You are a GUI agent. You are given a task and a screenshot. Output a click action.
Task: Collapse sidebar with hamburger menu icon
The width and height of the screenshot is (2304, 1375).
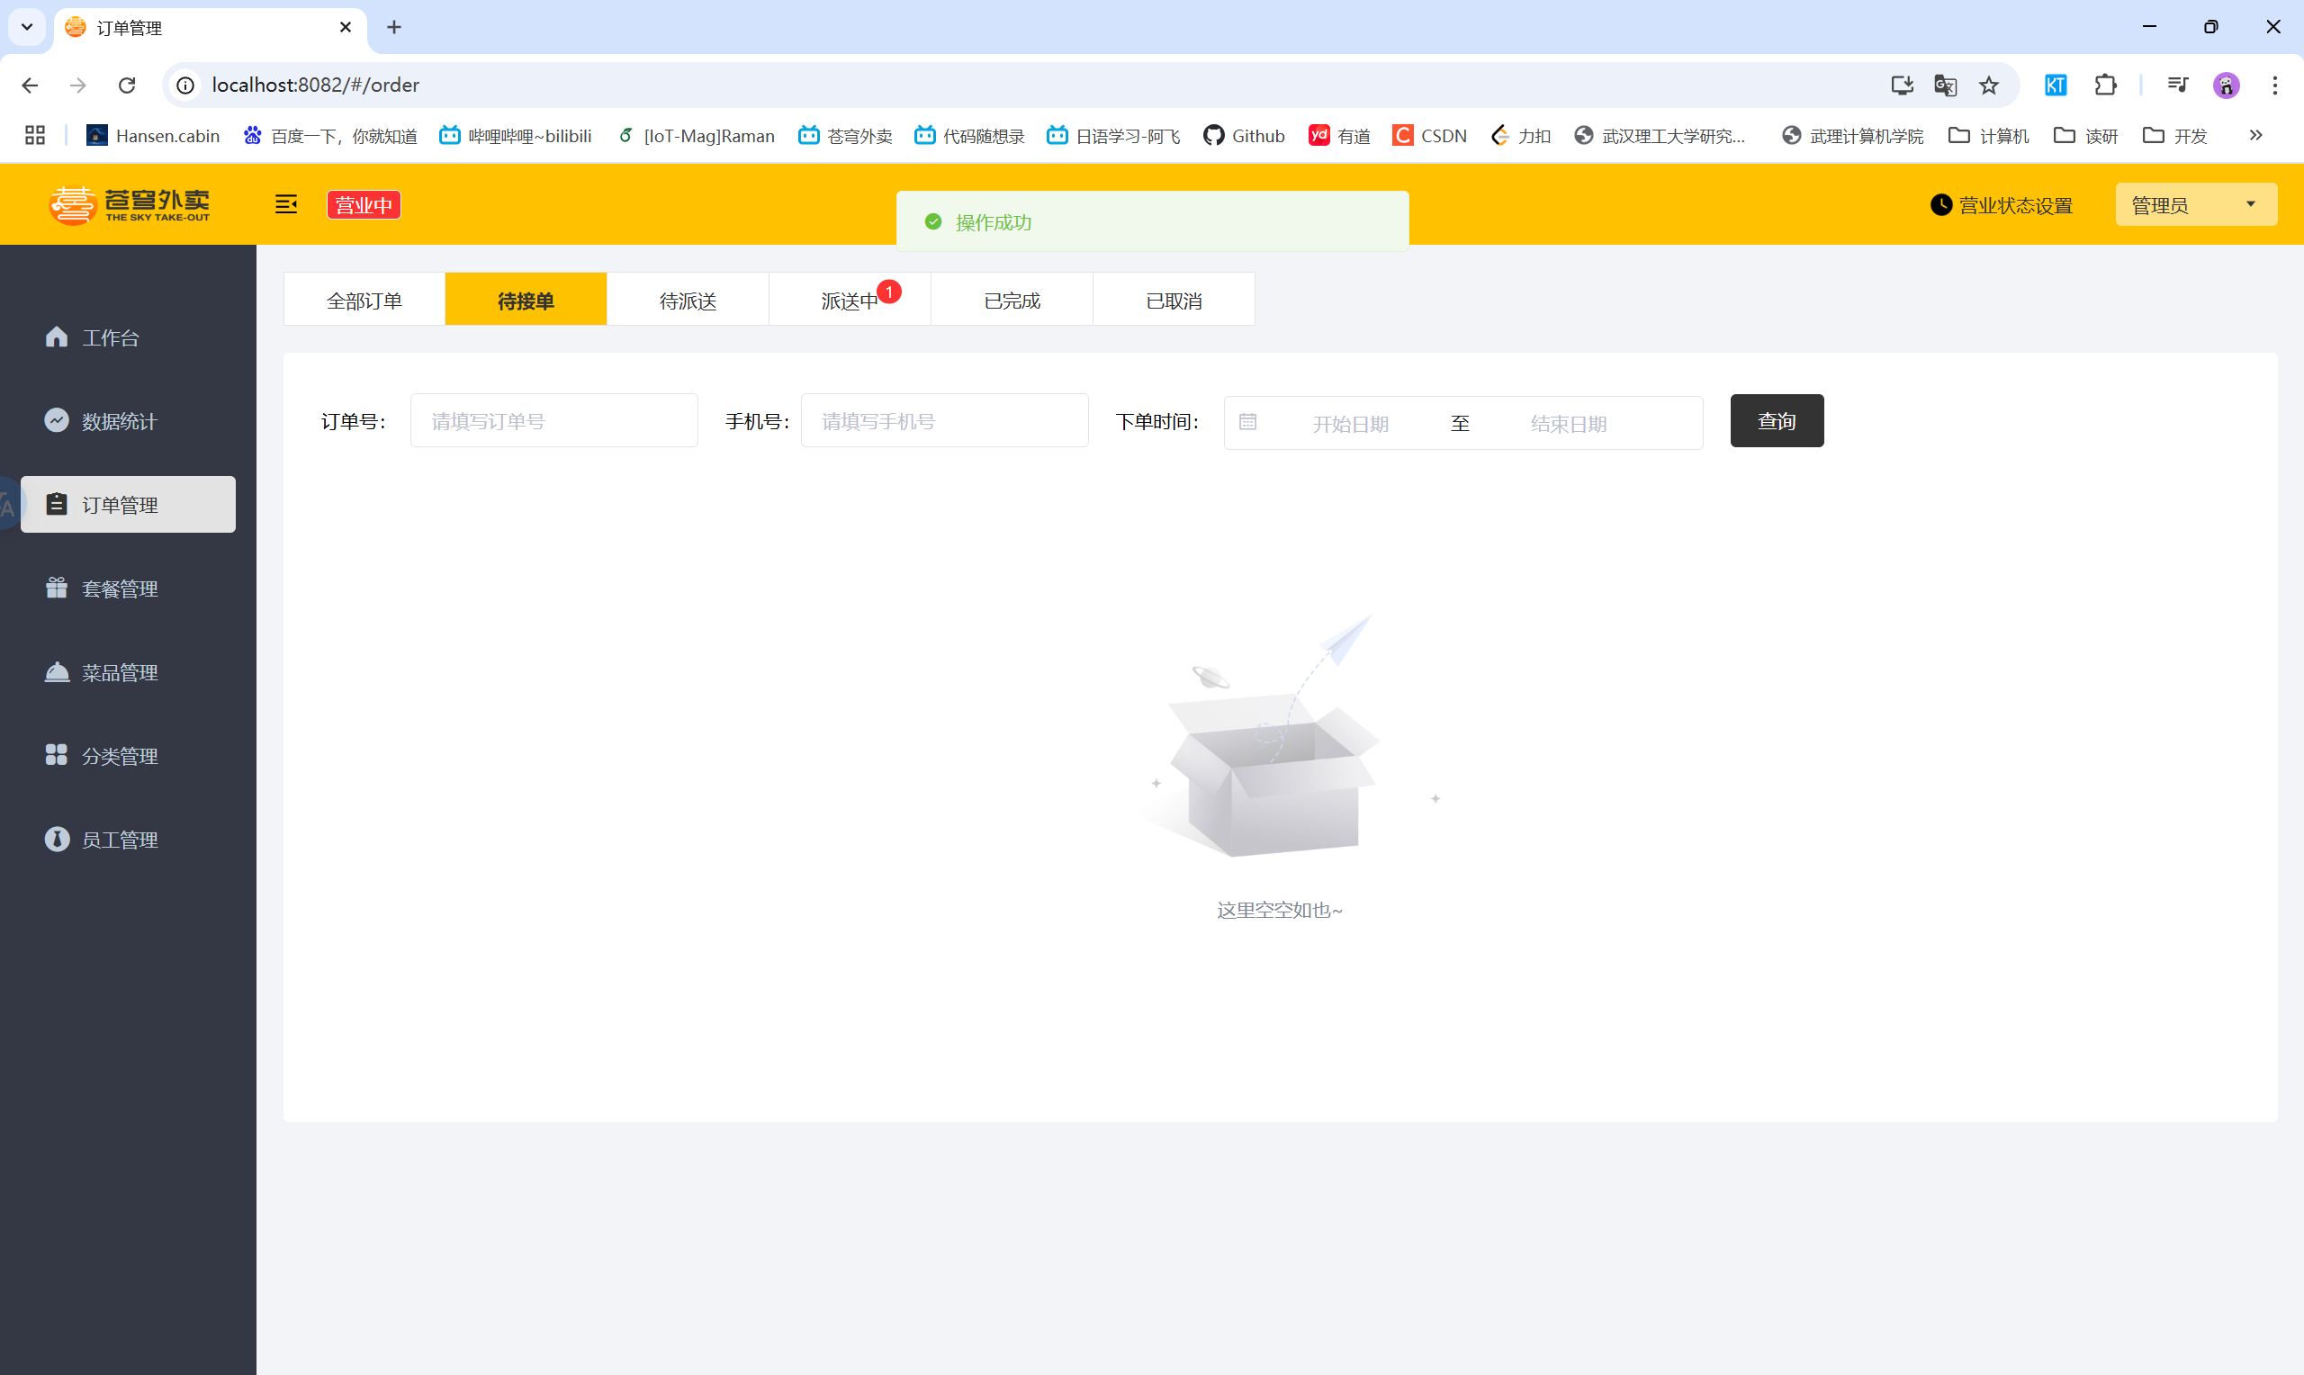(285, 205)
